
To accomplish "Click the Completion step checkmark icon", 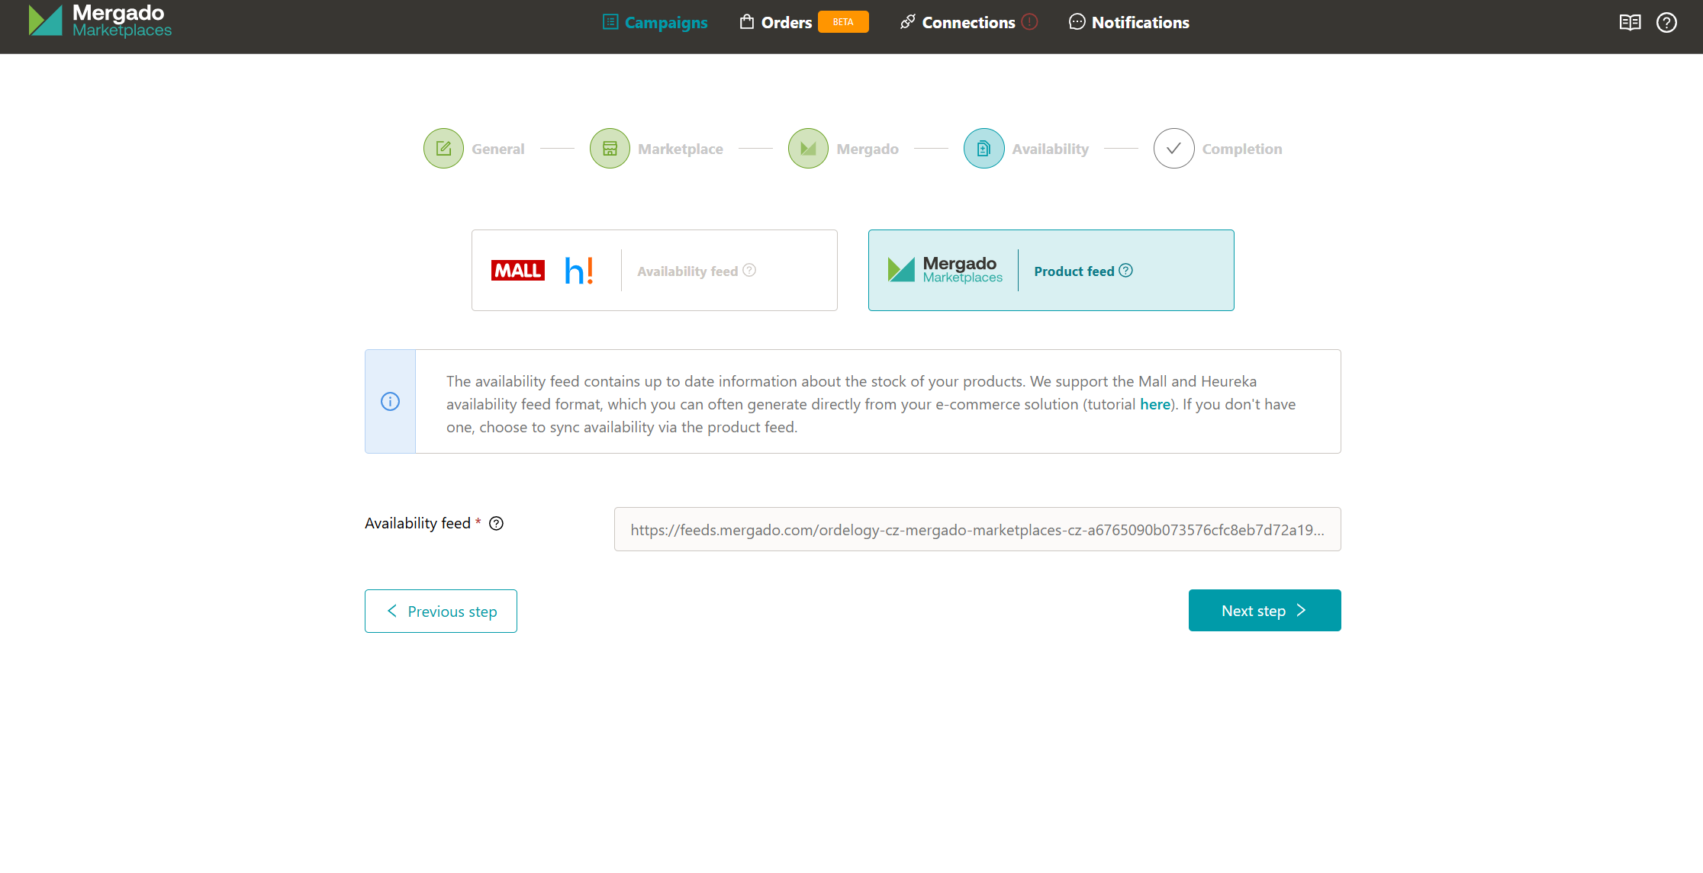I will coord(1173,149).
